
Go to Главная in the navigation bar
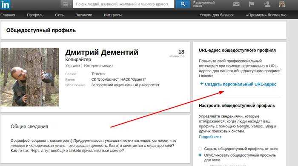8,15
